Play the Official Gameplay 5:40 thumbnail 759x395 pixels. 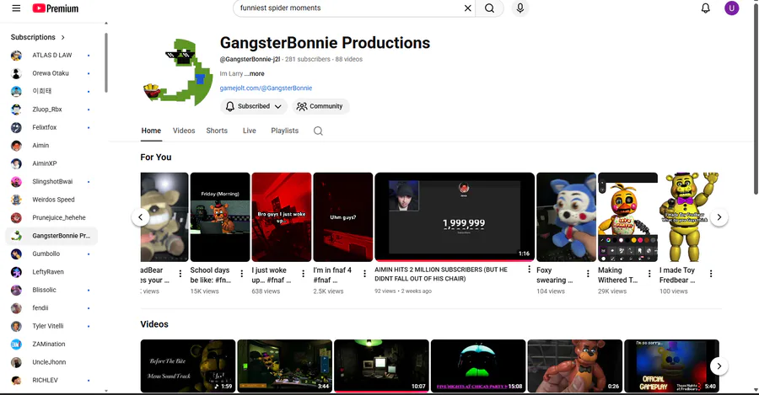[x=671, y=366]
